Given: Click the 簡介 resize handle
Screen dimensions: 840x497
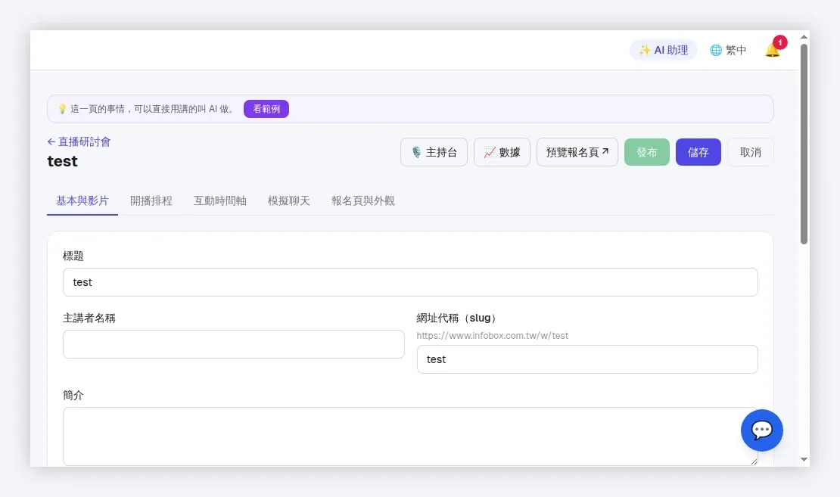Looking at the screenshot, I should click(754, 461).
